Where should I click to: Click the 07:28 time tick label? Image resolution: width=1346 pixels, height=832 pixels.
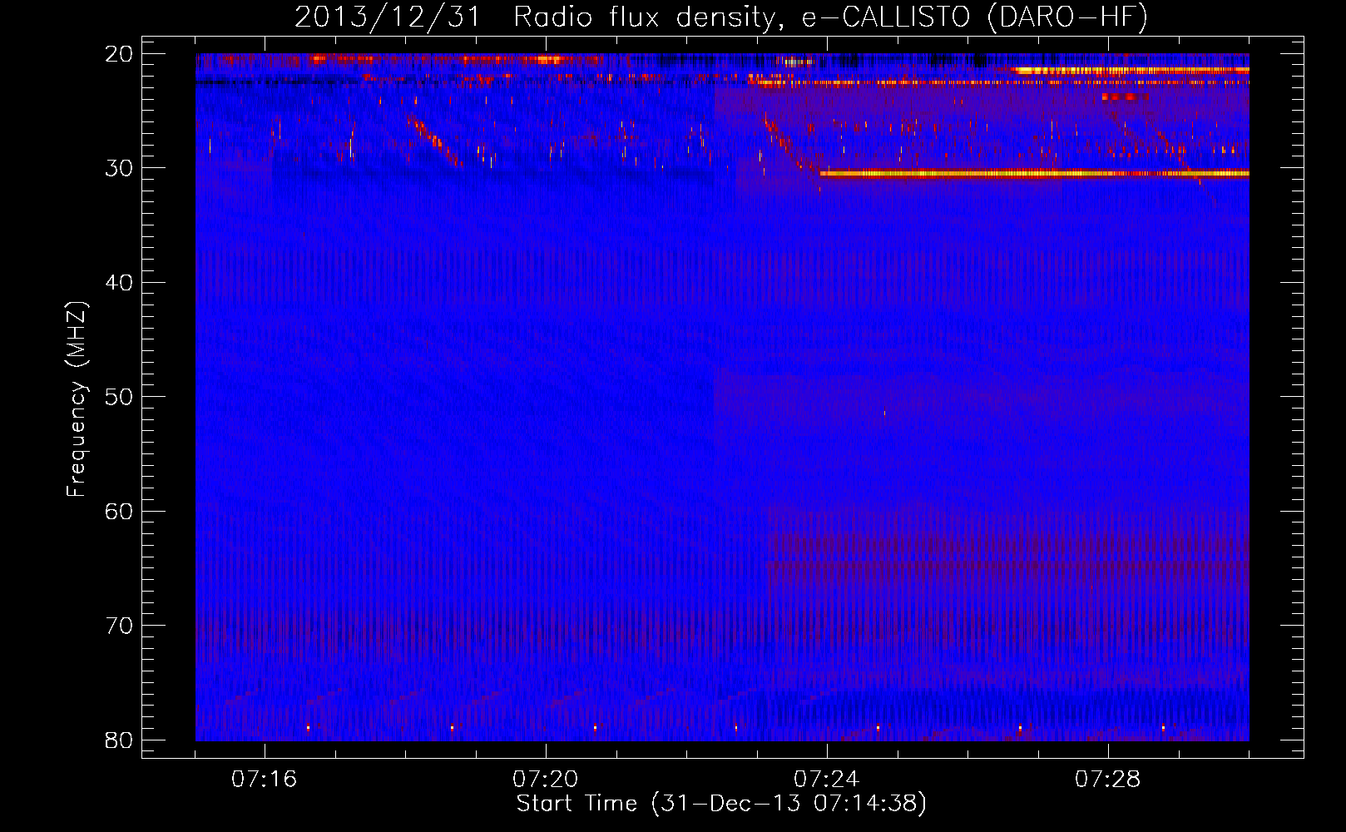(1108, 780)
